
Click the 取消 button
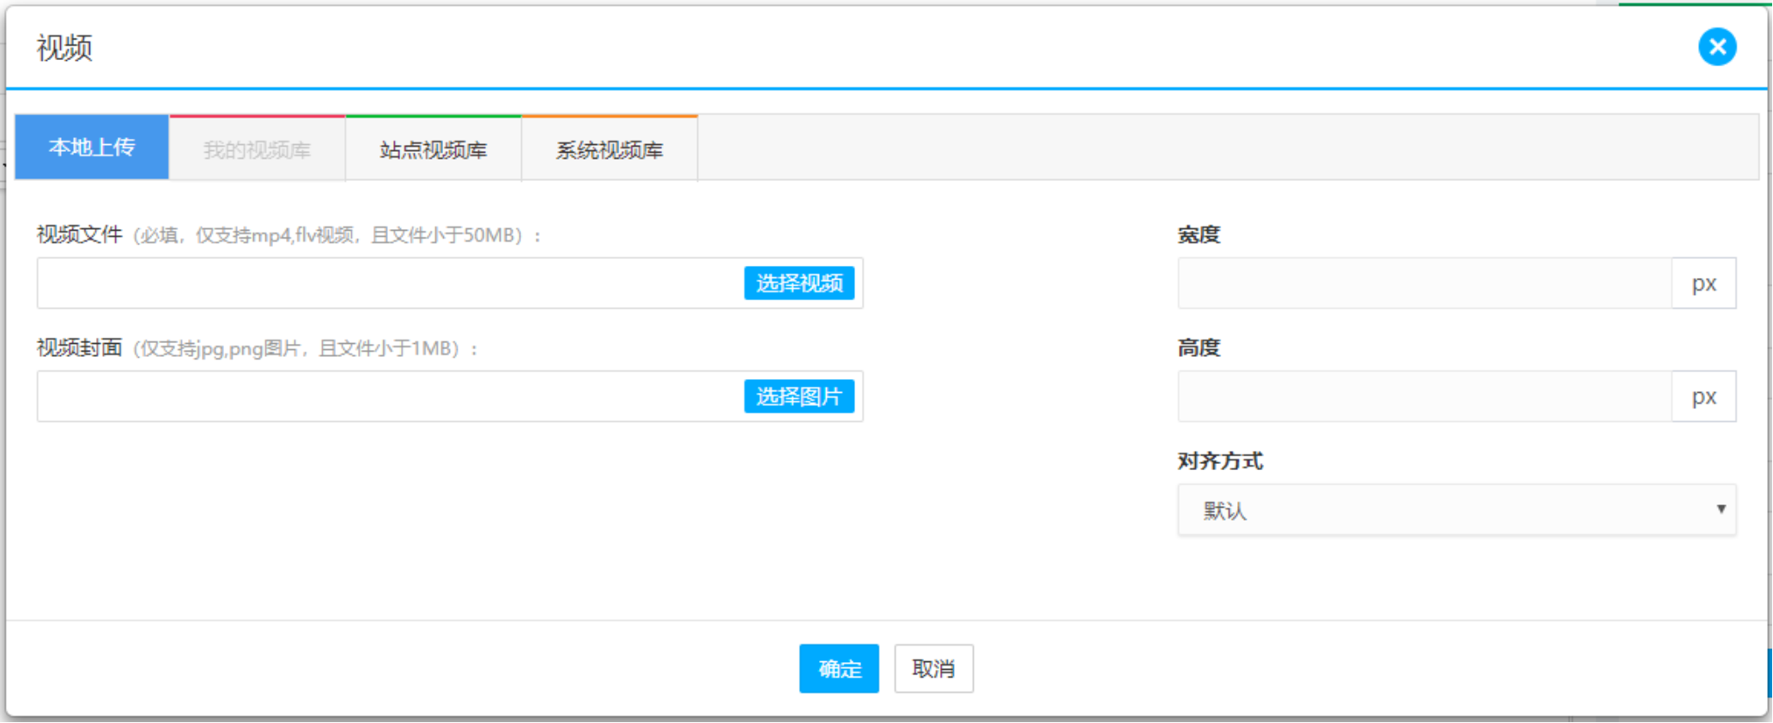933,668
